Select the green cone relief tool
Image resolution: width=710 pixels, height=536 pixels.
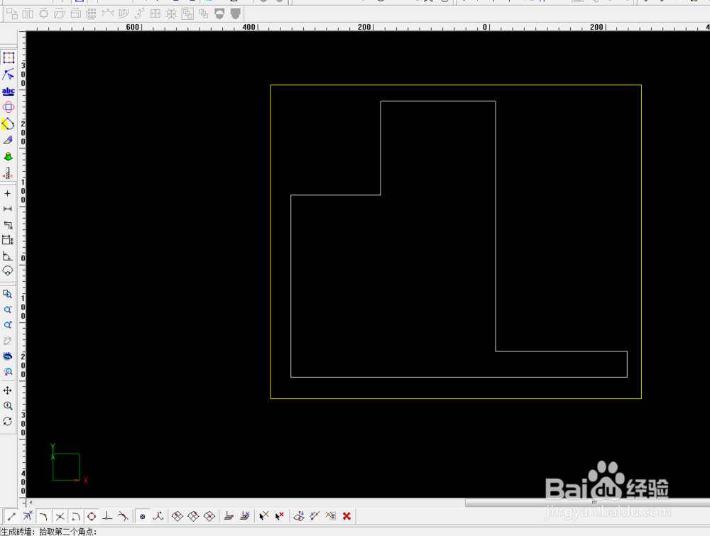8,157
